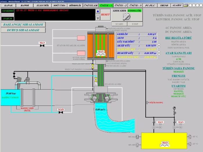
Task: Click lower pink stator temperature box
Action: pyautogui.click(x=81, y=53)
